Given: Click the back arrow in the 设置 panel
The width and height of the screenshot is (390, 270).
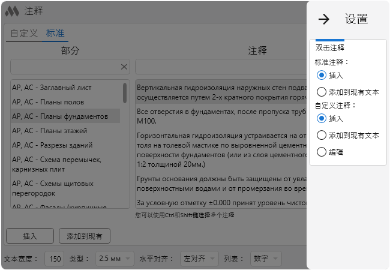Looking at the screenshot, I should (x=323, y=19).
